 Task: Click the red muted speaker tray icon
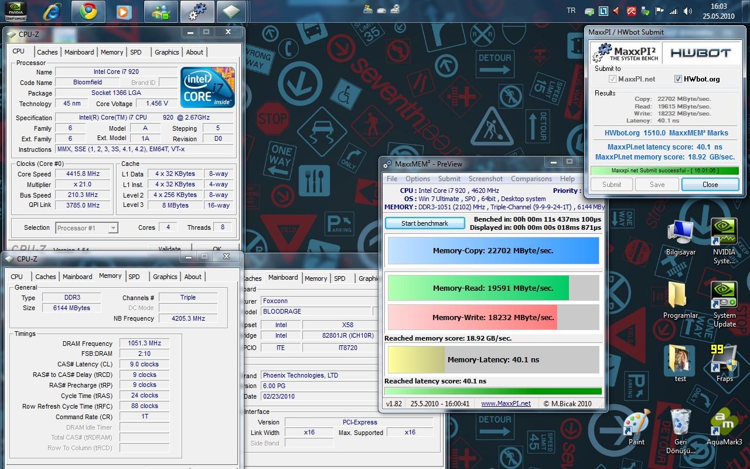(x=617, y=11)
